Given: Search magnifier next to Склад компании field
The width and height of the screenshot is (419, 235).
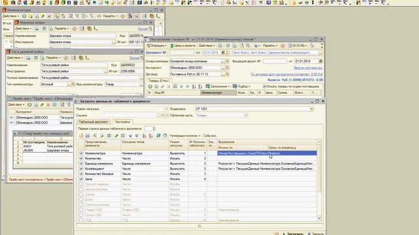Looking at the screenshot, I should 227,61.
